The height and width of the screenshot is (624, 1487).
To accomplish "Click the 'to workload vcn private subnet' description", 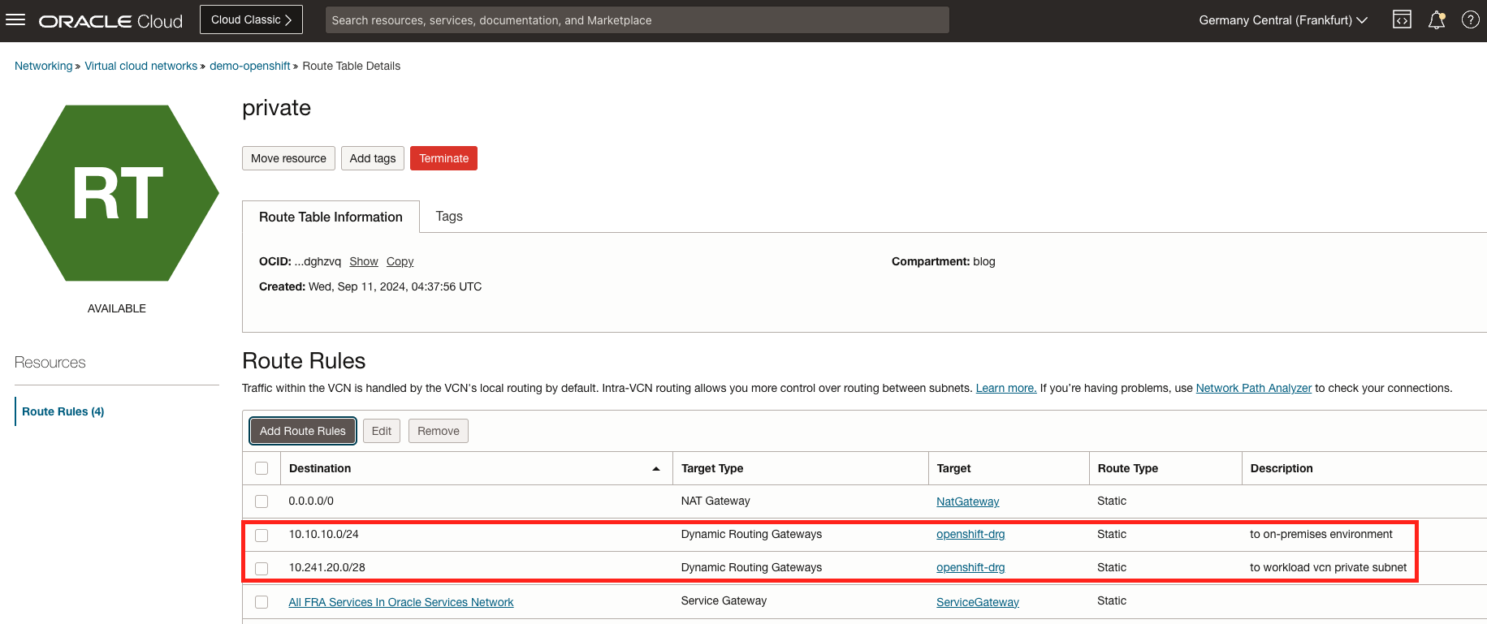I will click(1329, 567).
